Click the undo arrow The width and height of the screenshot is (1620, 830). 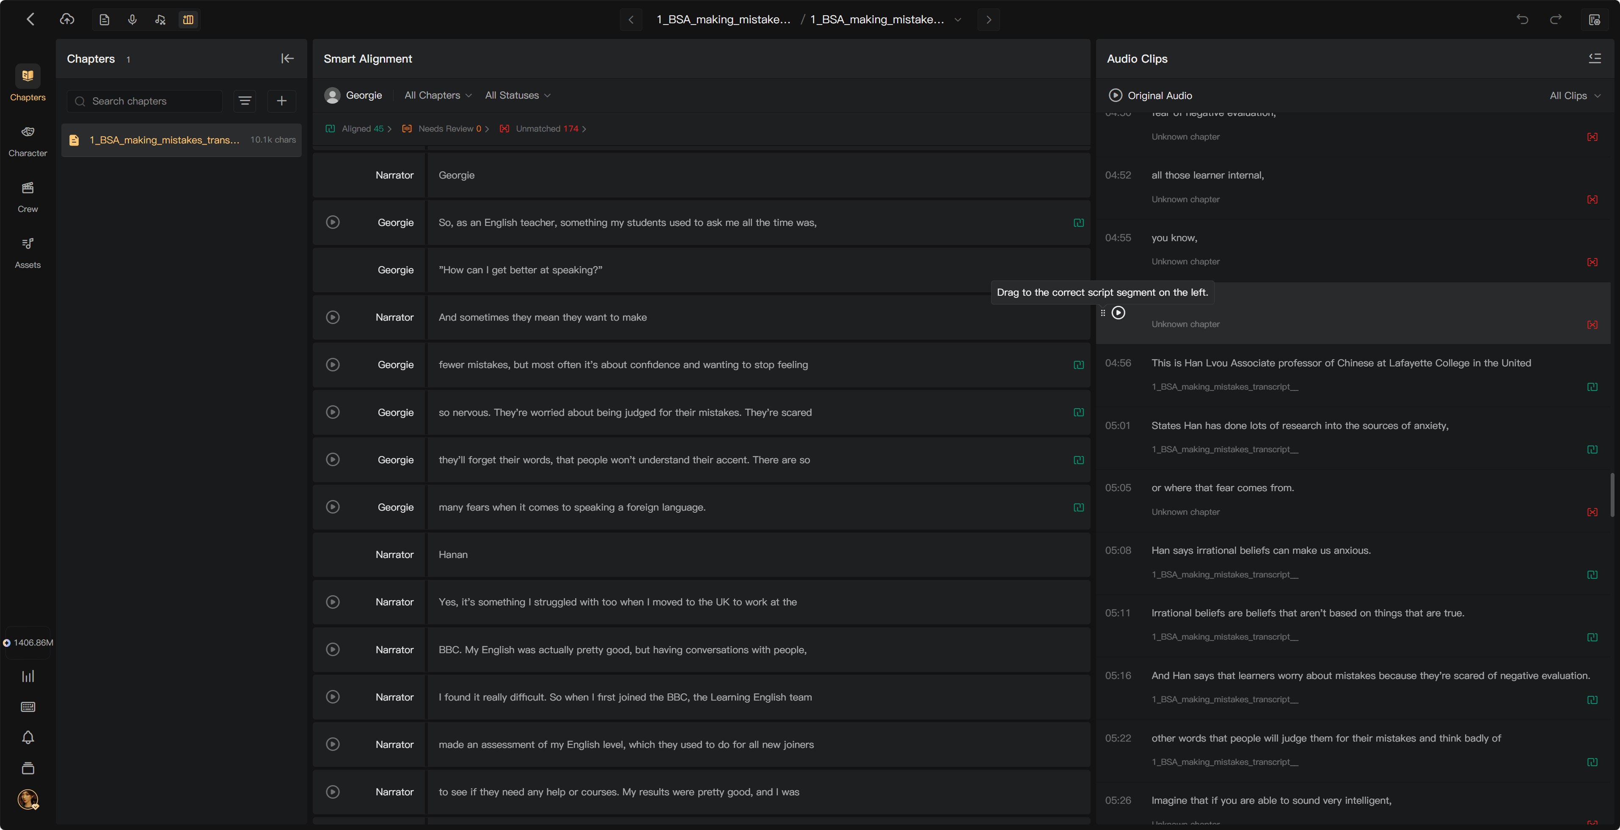coord(1523,19)
